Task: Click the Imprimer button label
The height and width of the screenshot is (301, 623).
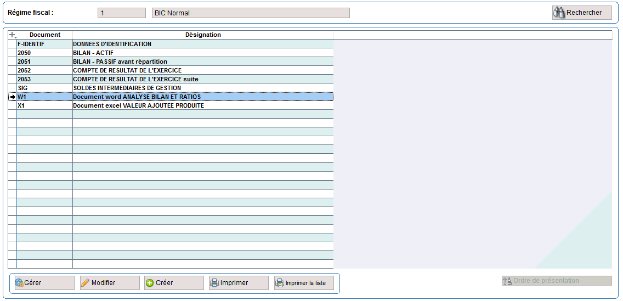Action: (x=234, y=283)
